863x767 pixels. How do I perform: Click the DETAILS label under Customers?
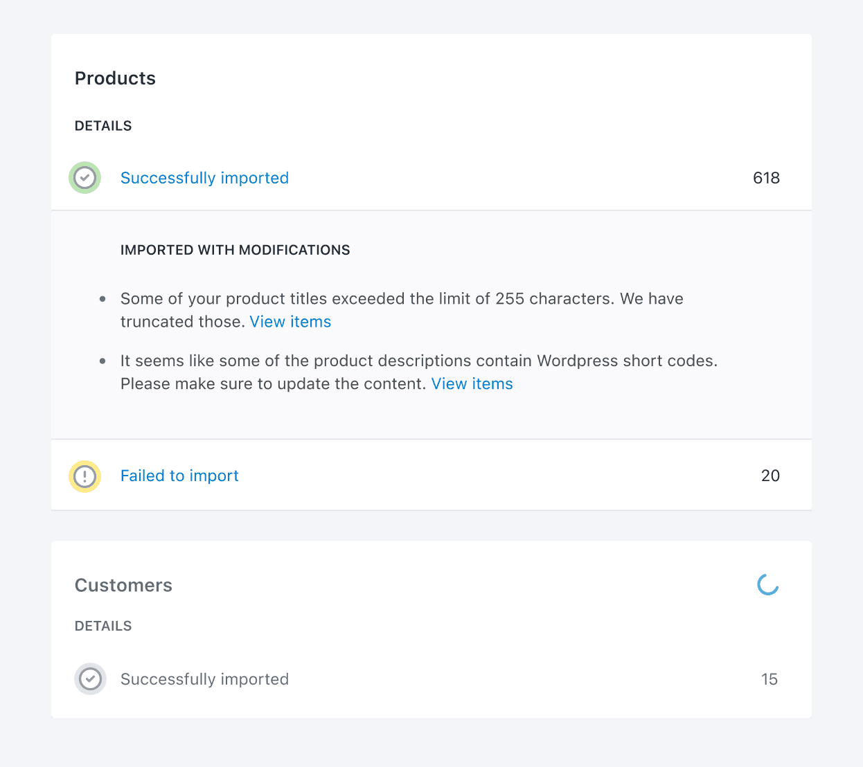(103, 626)
